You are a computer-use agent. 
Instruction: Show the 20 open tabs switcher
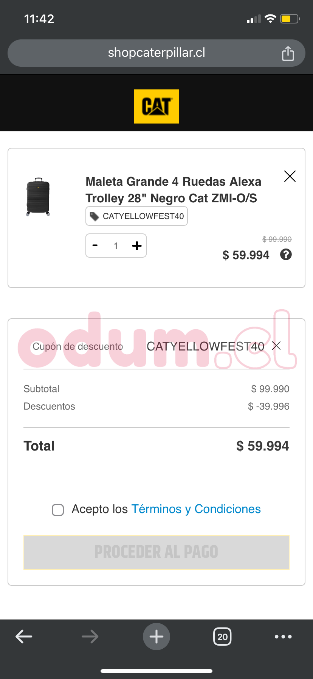coord(222,637)
